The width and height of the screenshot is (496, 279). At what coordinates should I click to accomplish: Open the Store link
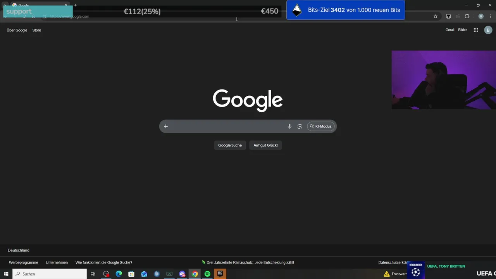coord(37,30)
